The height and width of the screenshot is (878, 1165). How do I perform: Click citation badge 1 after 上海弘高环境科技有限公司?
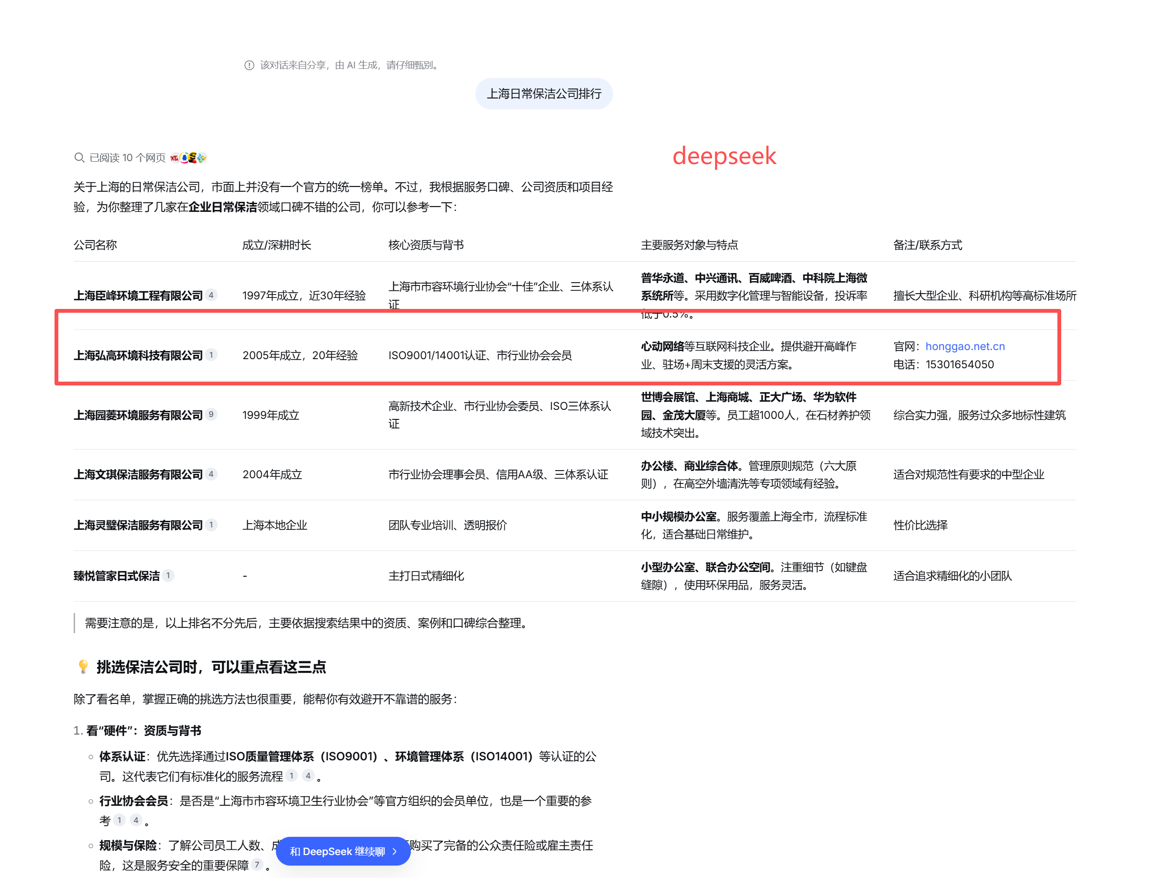(211, 355)
